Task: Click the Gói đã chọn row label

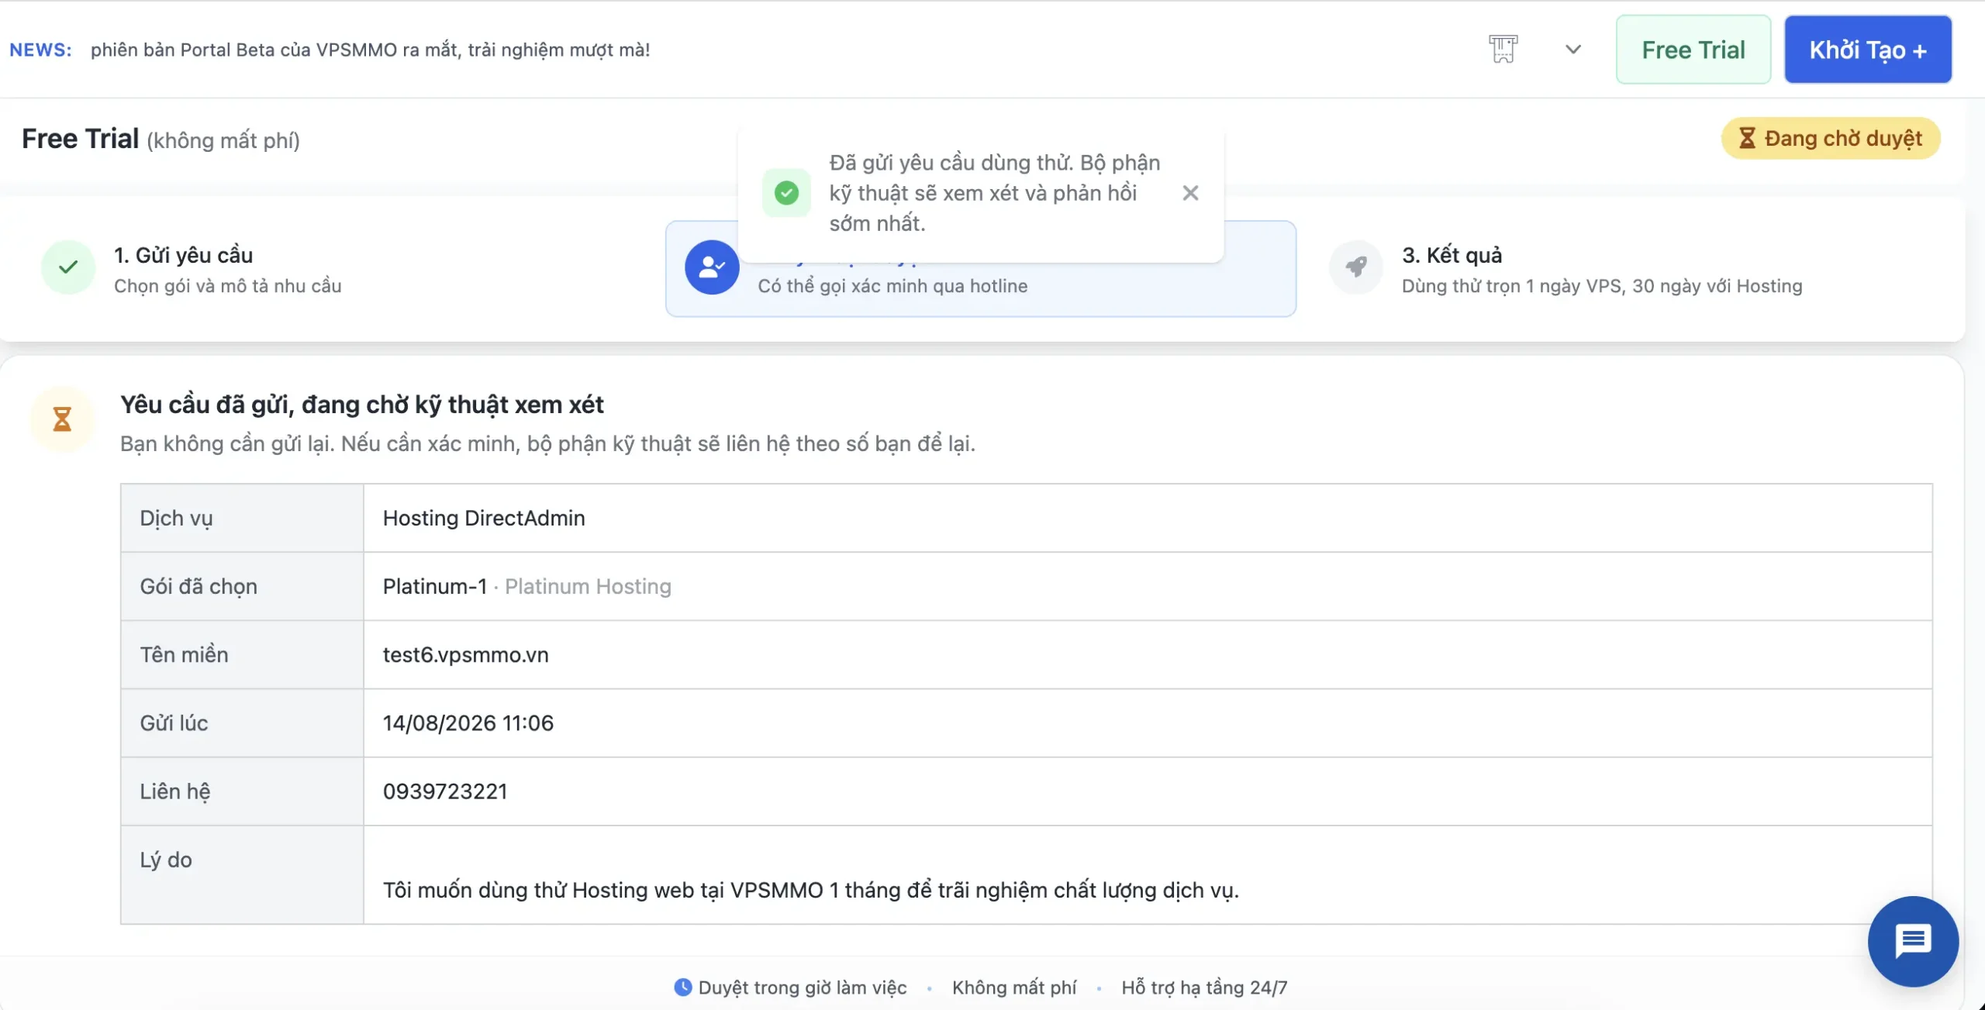Action: click(198, 586)
